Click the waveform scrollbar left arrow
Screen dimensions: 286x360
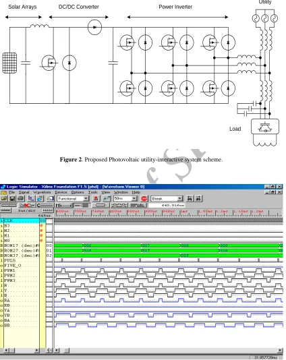[x=57, y=351]
